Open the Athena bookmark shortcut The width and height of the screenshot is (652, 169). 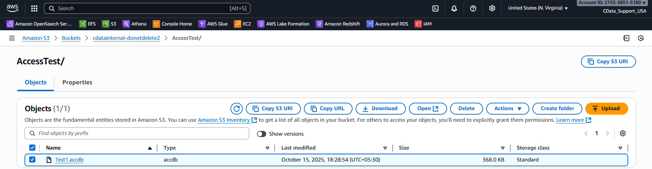[x=135, y=24]
